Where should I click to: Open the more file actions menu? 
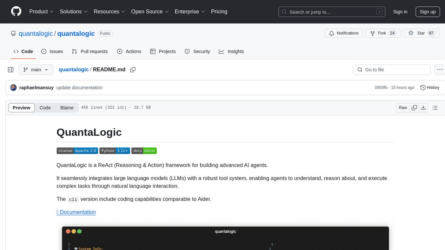440,70
